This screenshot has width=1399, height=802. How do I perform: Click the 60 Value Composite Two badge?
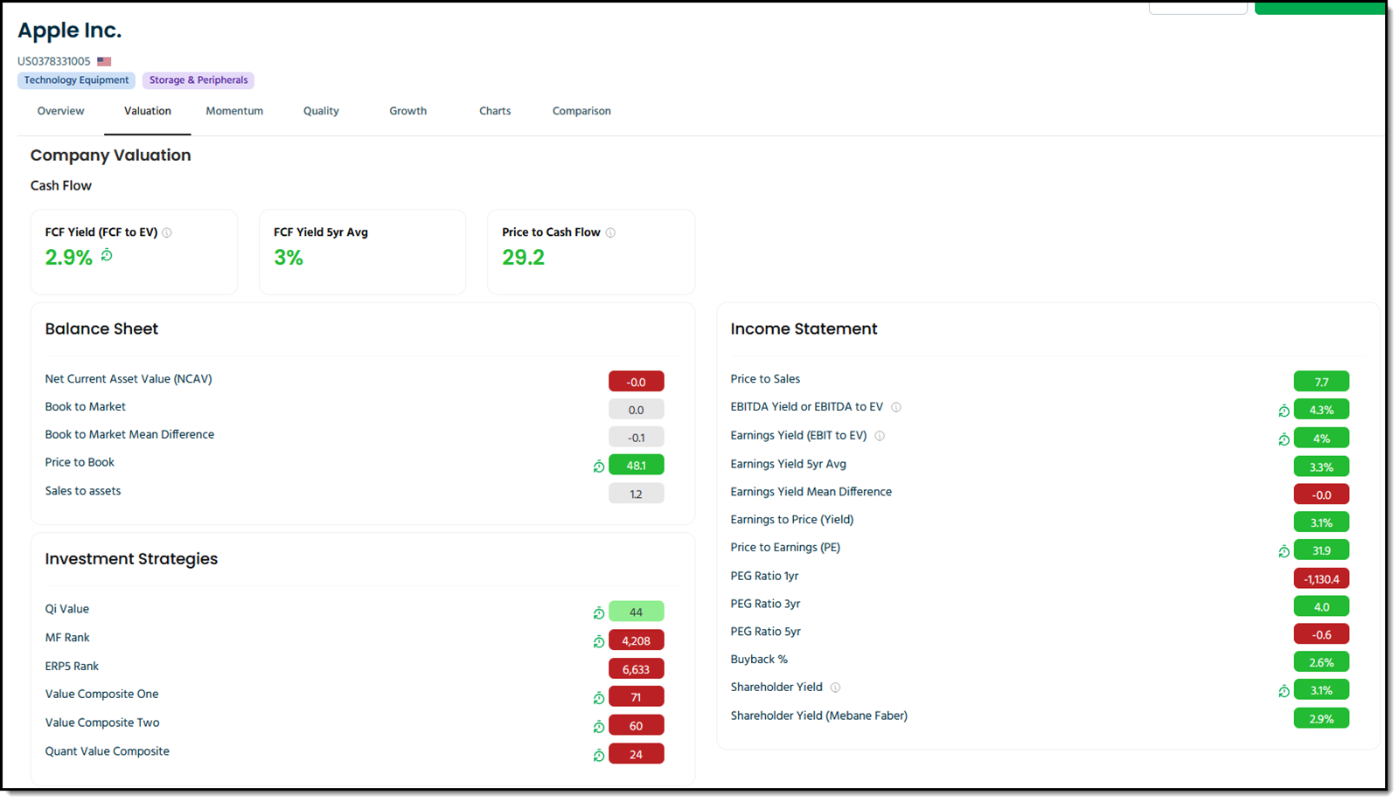pos(637,726)
